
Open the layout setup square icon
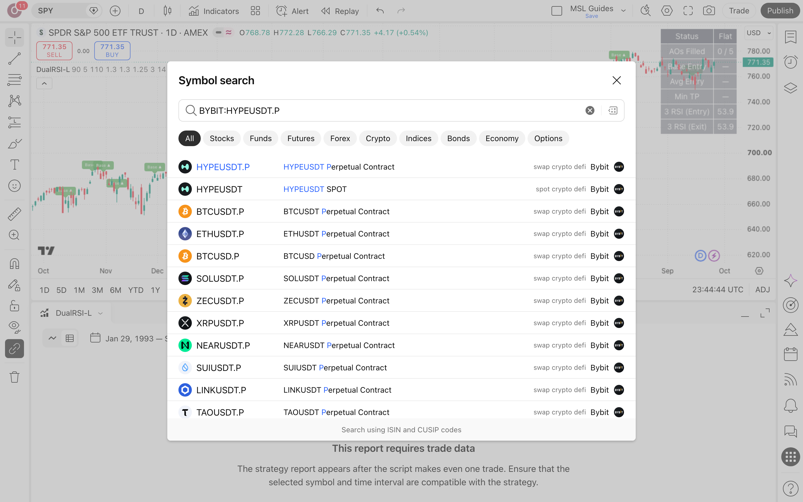(x=557, y=11)
